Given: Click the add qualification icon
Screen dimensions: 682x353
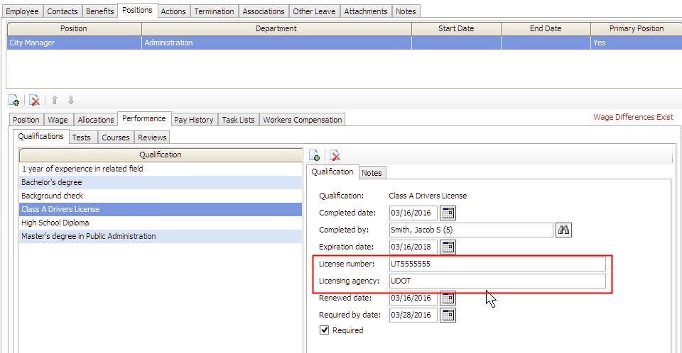Looking at the screenshot, I should pos(315,156).
